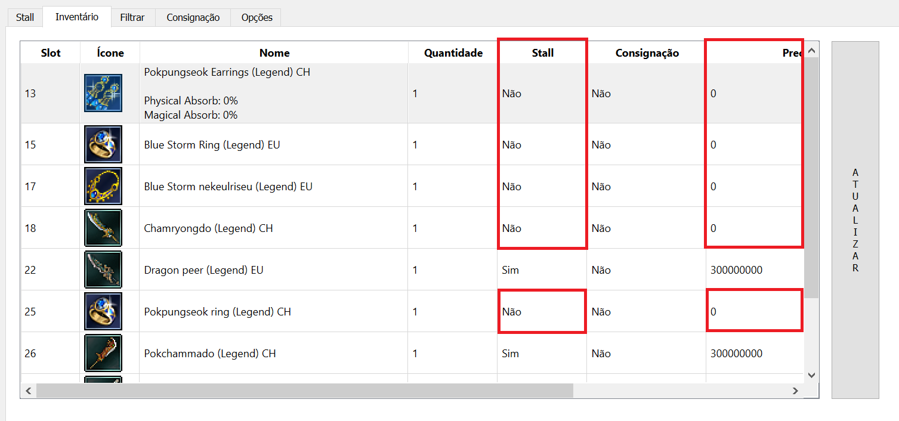The image size is (899, 421).
Task: Click the Nome column header
Action: tap(274, 53)
